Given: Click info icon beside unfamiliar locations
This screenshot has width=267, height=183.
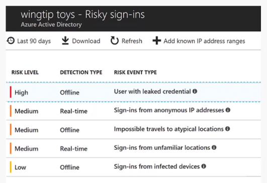Looking at the screenshot, I should (214, 148).
